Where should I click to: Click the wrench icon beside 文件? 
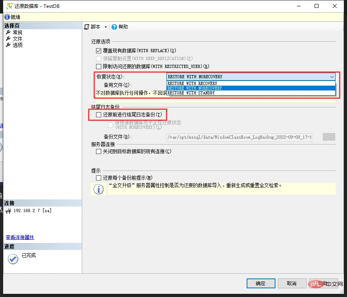pyautogui.click(x=8, y=39)
